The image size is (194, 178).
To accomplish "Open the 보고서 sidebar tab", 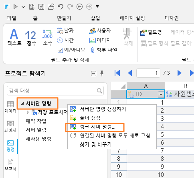I will tap(10, 165).
